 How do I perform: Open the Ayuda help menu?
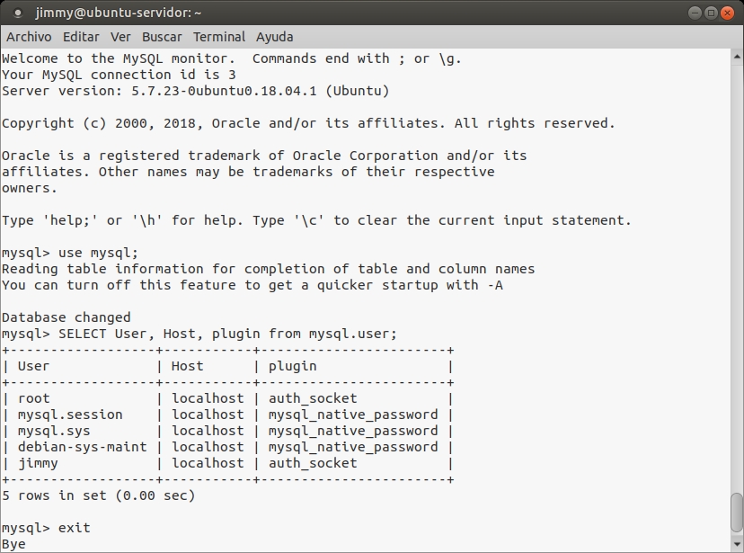tap(274, 37)
